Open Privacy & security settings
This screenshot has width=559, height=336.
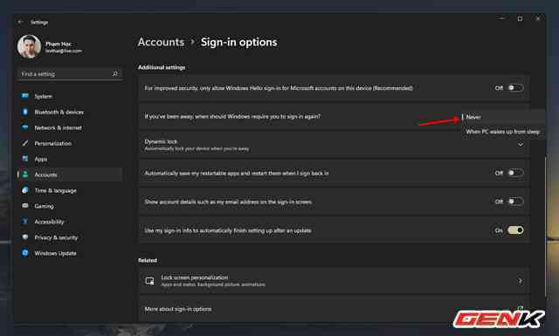click(70, 237)
